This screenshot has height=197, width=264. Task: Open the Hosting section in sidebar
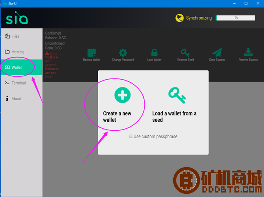click(x=21, y=52)
